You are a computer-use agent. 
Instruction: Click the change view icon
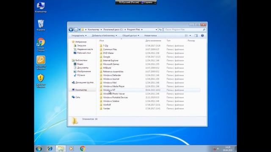pos(186,35)
